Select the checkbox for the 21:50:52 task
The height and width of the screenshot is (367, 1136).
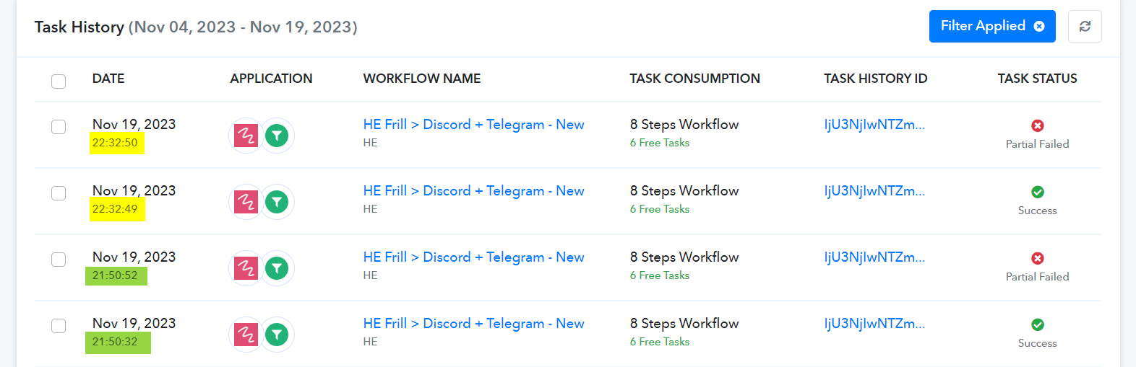[x=59, y=260]
